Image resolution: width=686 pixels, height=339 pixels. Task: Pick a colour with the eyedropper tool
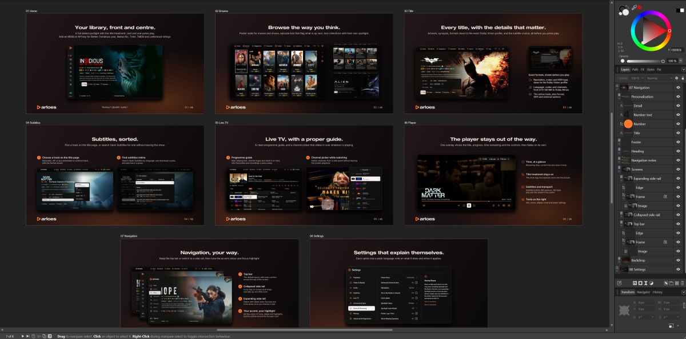[634, 7]
